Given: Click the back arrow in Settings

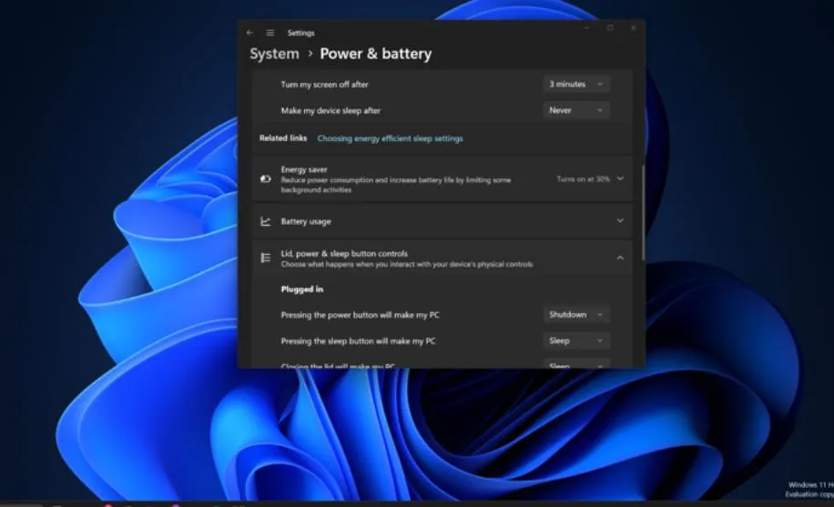Looking at the screenshot, I should point(250,33).
